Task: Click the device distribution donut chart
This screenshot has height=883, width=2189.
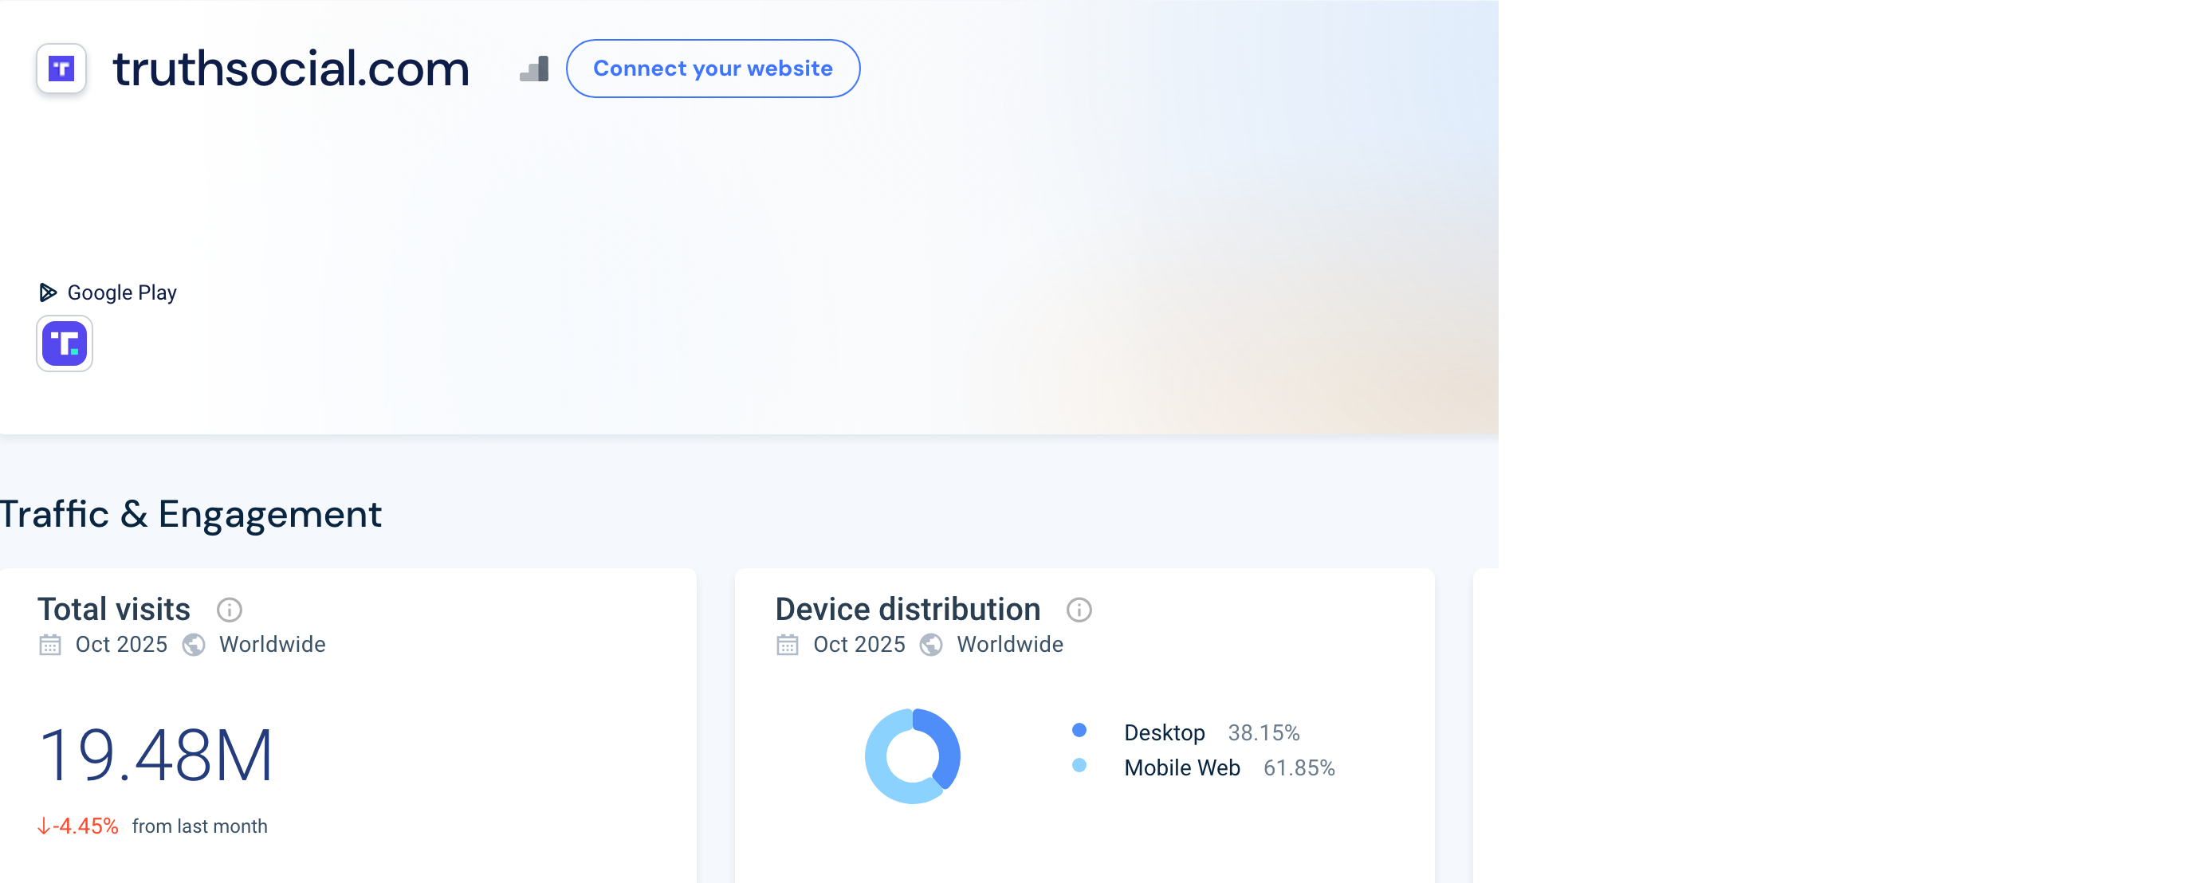Action: pyautogui.click(x=913, y=755)
